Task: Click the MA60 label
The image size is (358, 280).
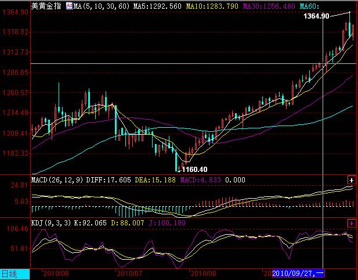Action: [x=309, y=6]
